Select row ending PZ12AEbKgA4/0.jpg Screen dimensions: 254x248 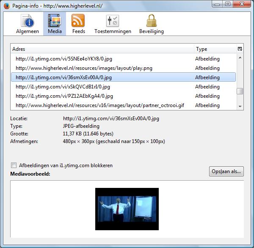point(124,96)
